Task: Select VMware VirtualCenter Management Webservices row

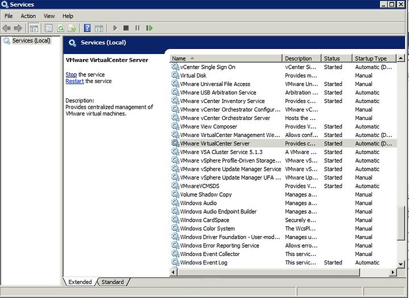Action: point(284,135)
